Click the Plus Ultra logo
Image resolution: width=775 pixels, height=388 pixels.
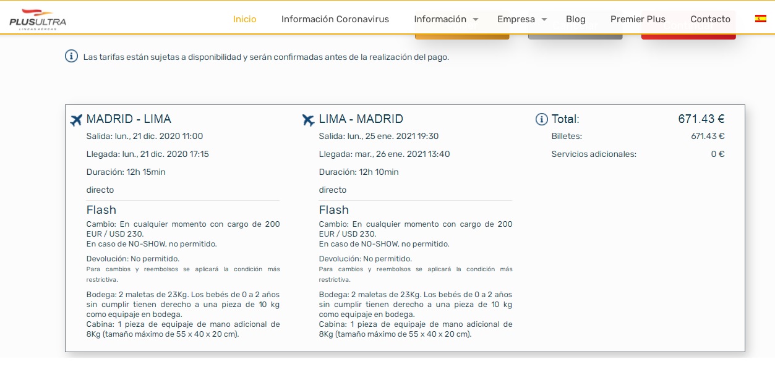(38, 20)
